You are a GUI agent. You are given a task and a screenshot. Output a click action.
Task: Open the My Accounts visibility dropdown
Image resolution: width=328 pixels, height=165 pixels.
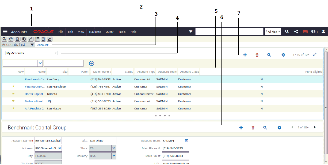(x=32, y=53)
